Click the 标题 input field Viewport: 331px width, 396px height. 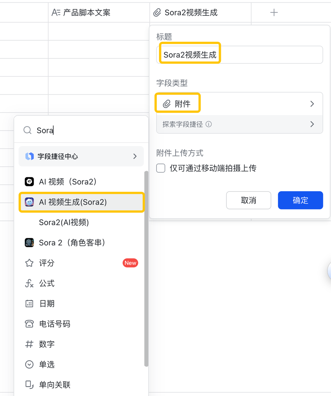click(x=239, y=55)
